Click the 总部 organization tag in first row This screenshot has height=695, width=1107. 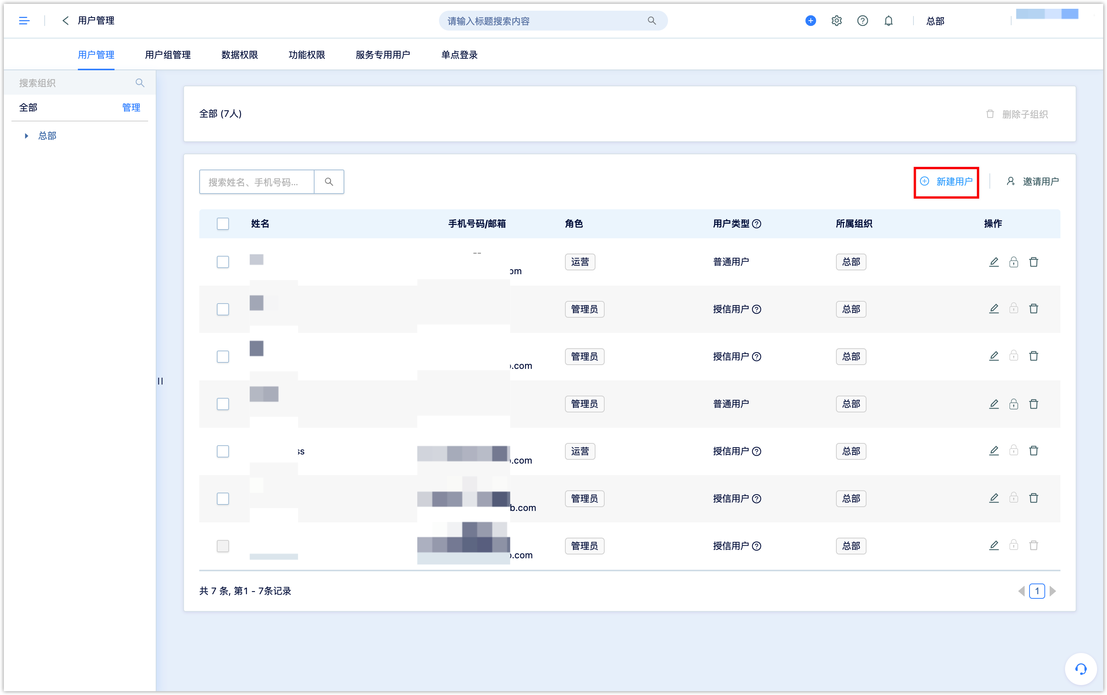point(851,262)
